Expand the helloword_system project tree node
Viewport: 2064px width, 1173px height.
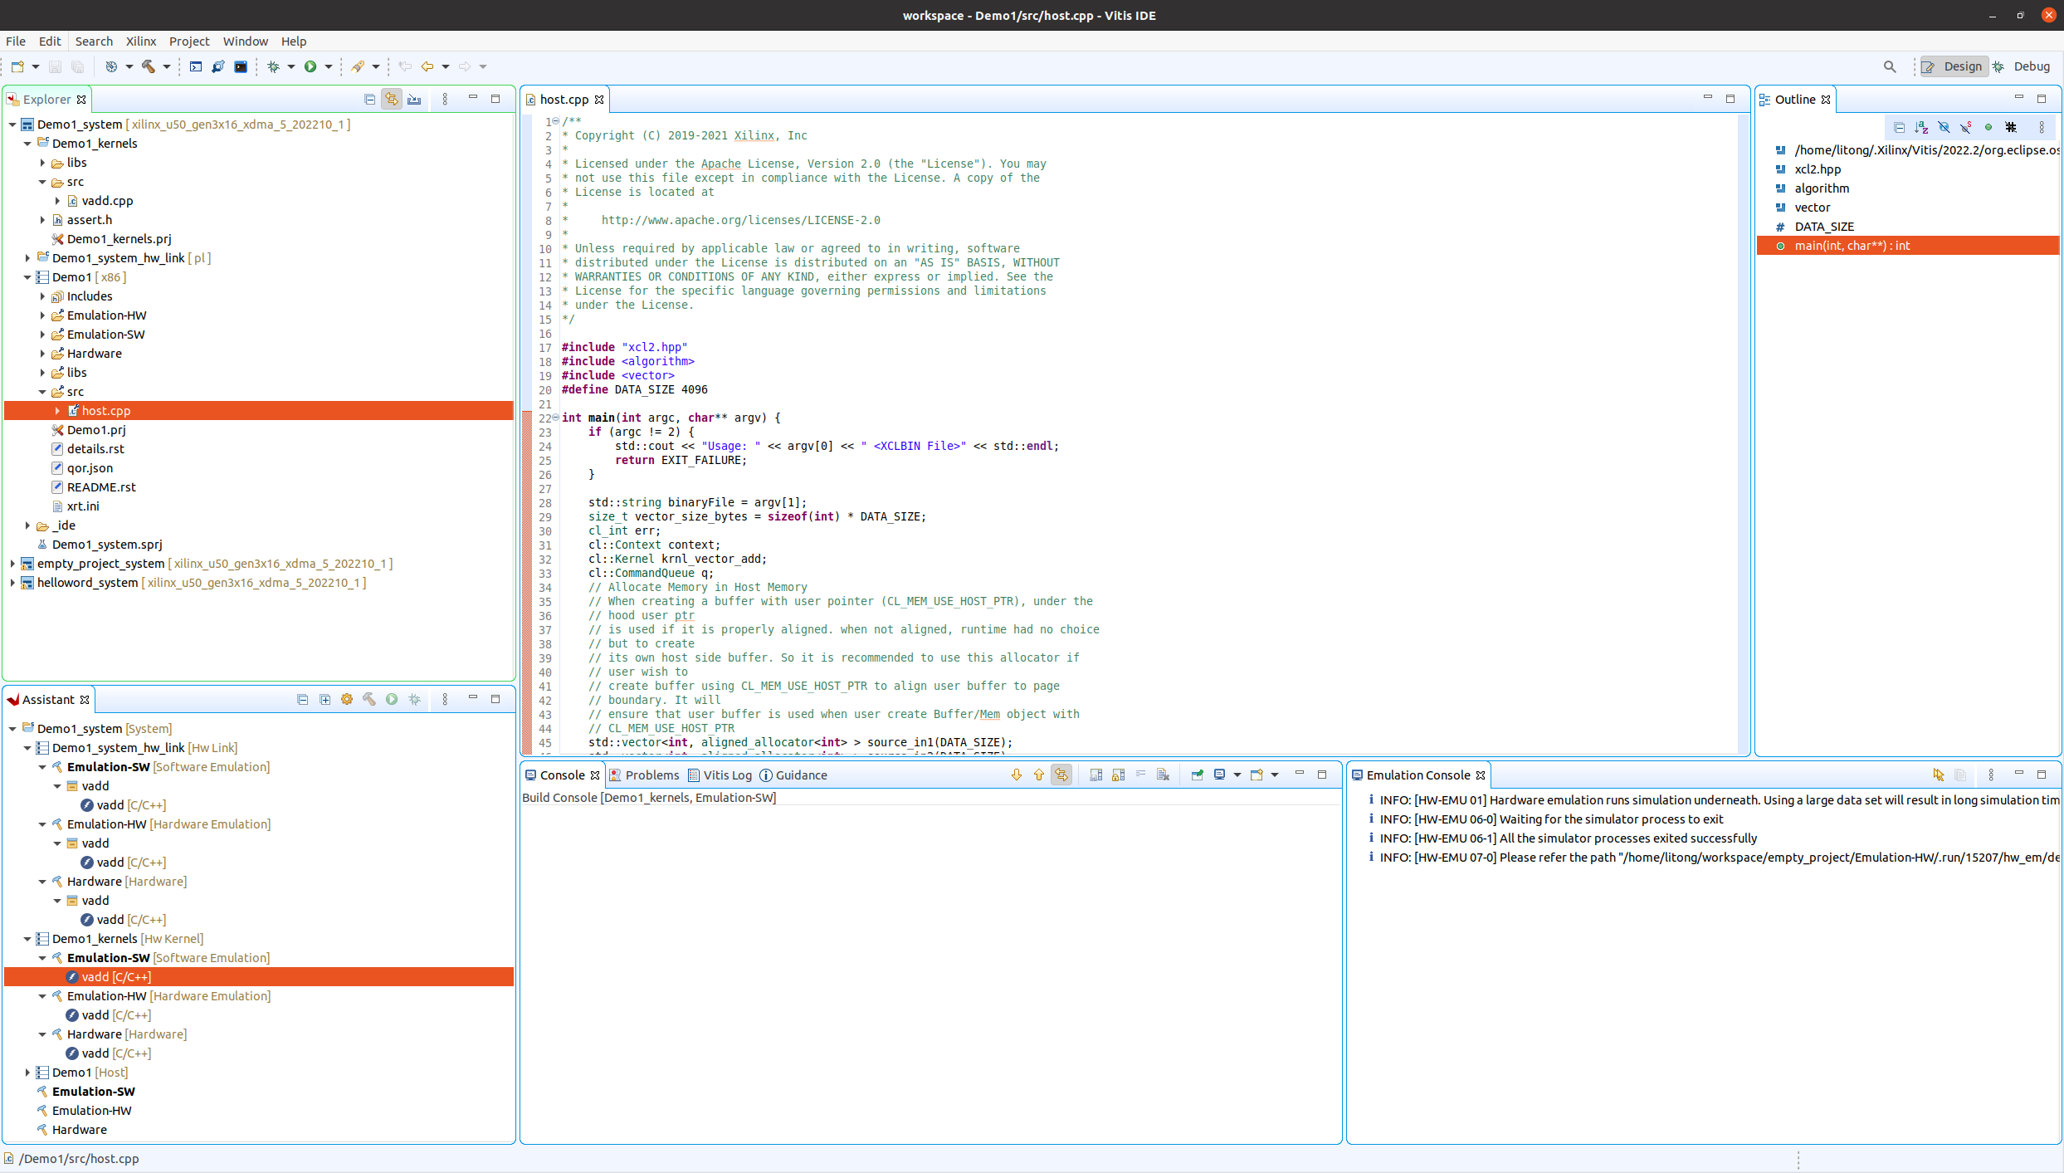12,583
